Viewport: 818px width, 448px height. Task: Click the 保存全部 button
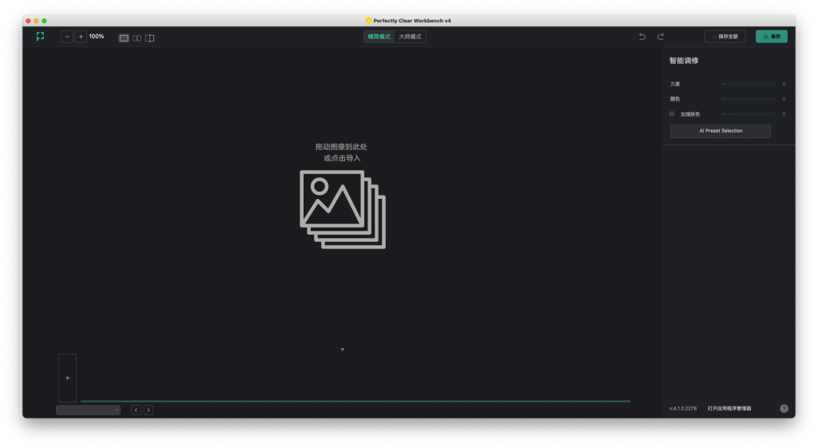click(725, 37)
